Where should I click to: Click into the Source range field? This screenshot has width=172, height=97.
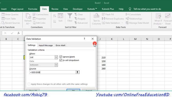point(52,72)
